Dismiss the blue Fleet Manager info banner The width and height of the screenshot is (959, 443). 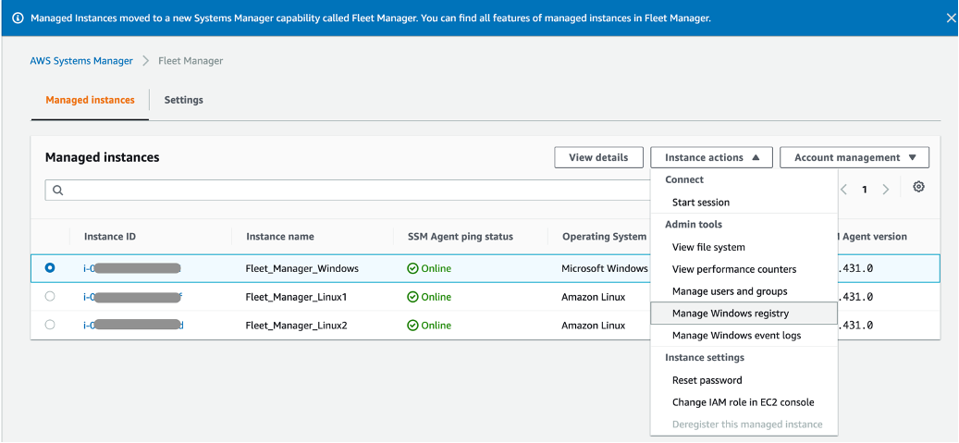[951, 18]
